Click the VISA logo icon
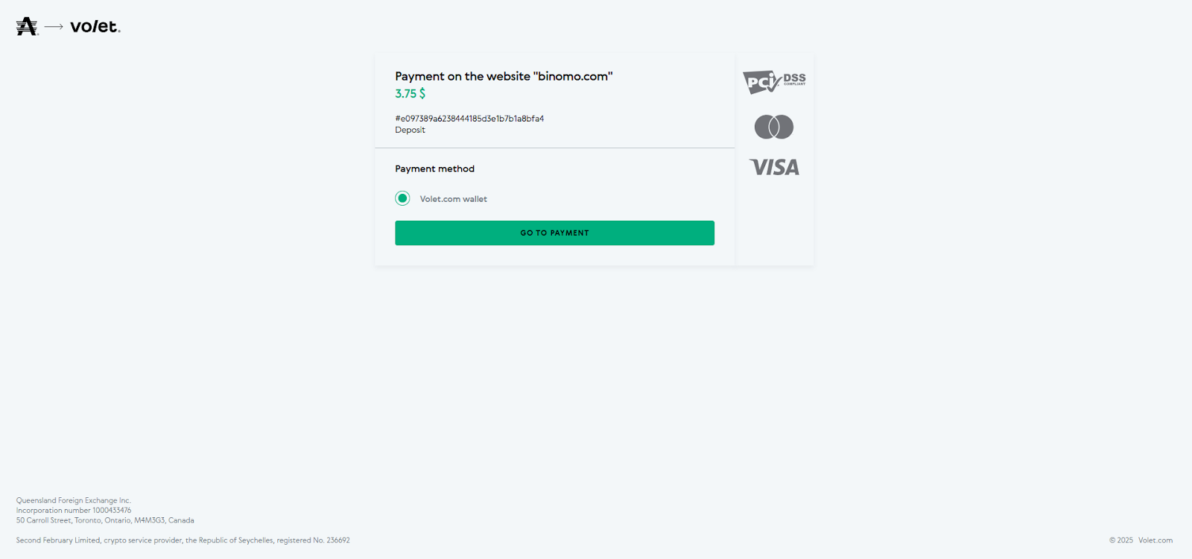Image resolution: width=1192 pixels, height=559 pixels. coord(774,167)
